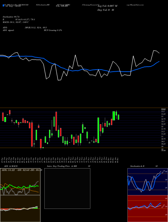
Task: Click the 'MACD: 53.1, 52.07, 1.03 C' line
Action: [16, 22]
